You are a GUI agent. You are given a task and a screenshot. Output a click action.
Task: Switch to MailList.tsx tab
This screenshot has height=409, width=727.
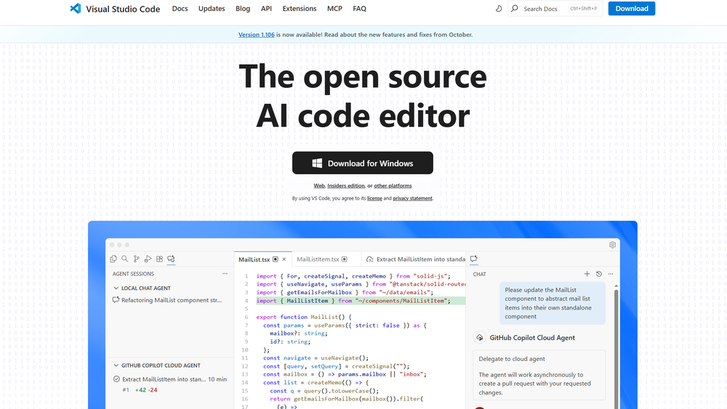point(254,259)
